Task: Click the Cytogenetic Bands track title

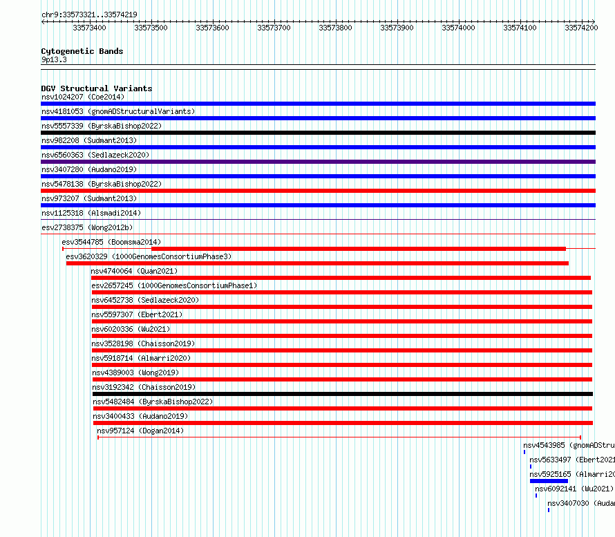Action: (x=82, y=51)
